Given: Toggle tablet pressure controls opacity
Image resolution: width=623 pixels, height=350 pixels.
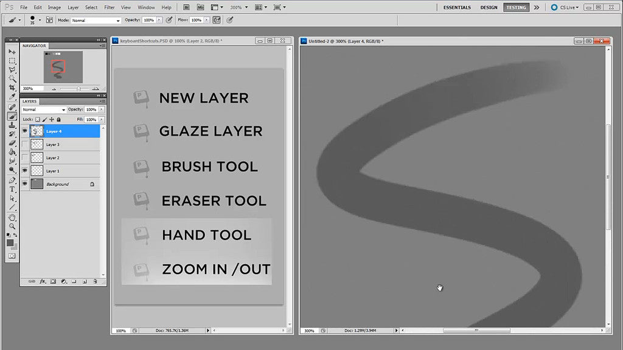Looking at the screenshot, I should tap(169, 20).
